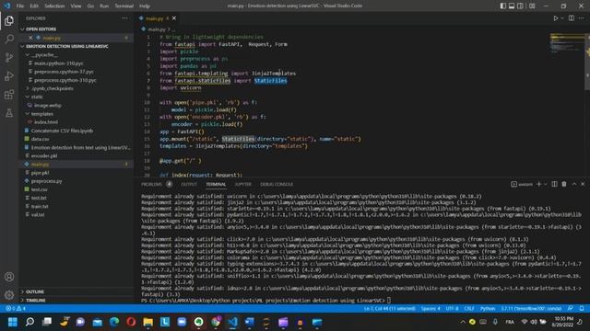
Task: Collapse the Open Editors section
Action: pos(22,29)
